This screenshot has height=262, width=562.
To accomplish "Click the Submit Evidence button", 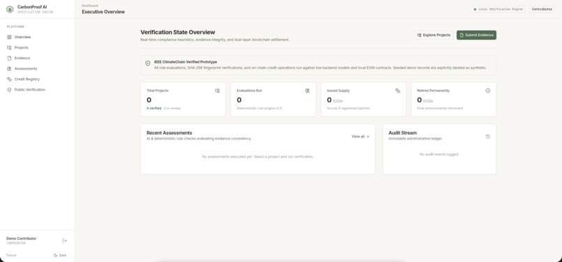I will [476, 35].
